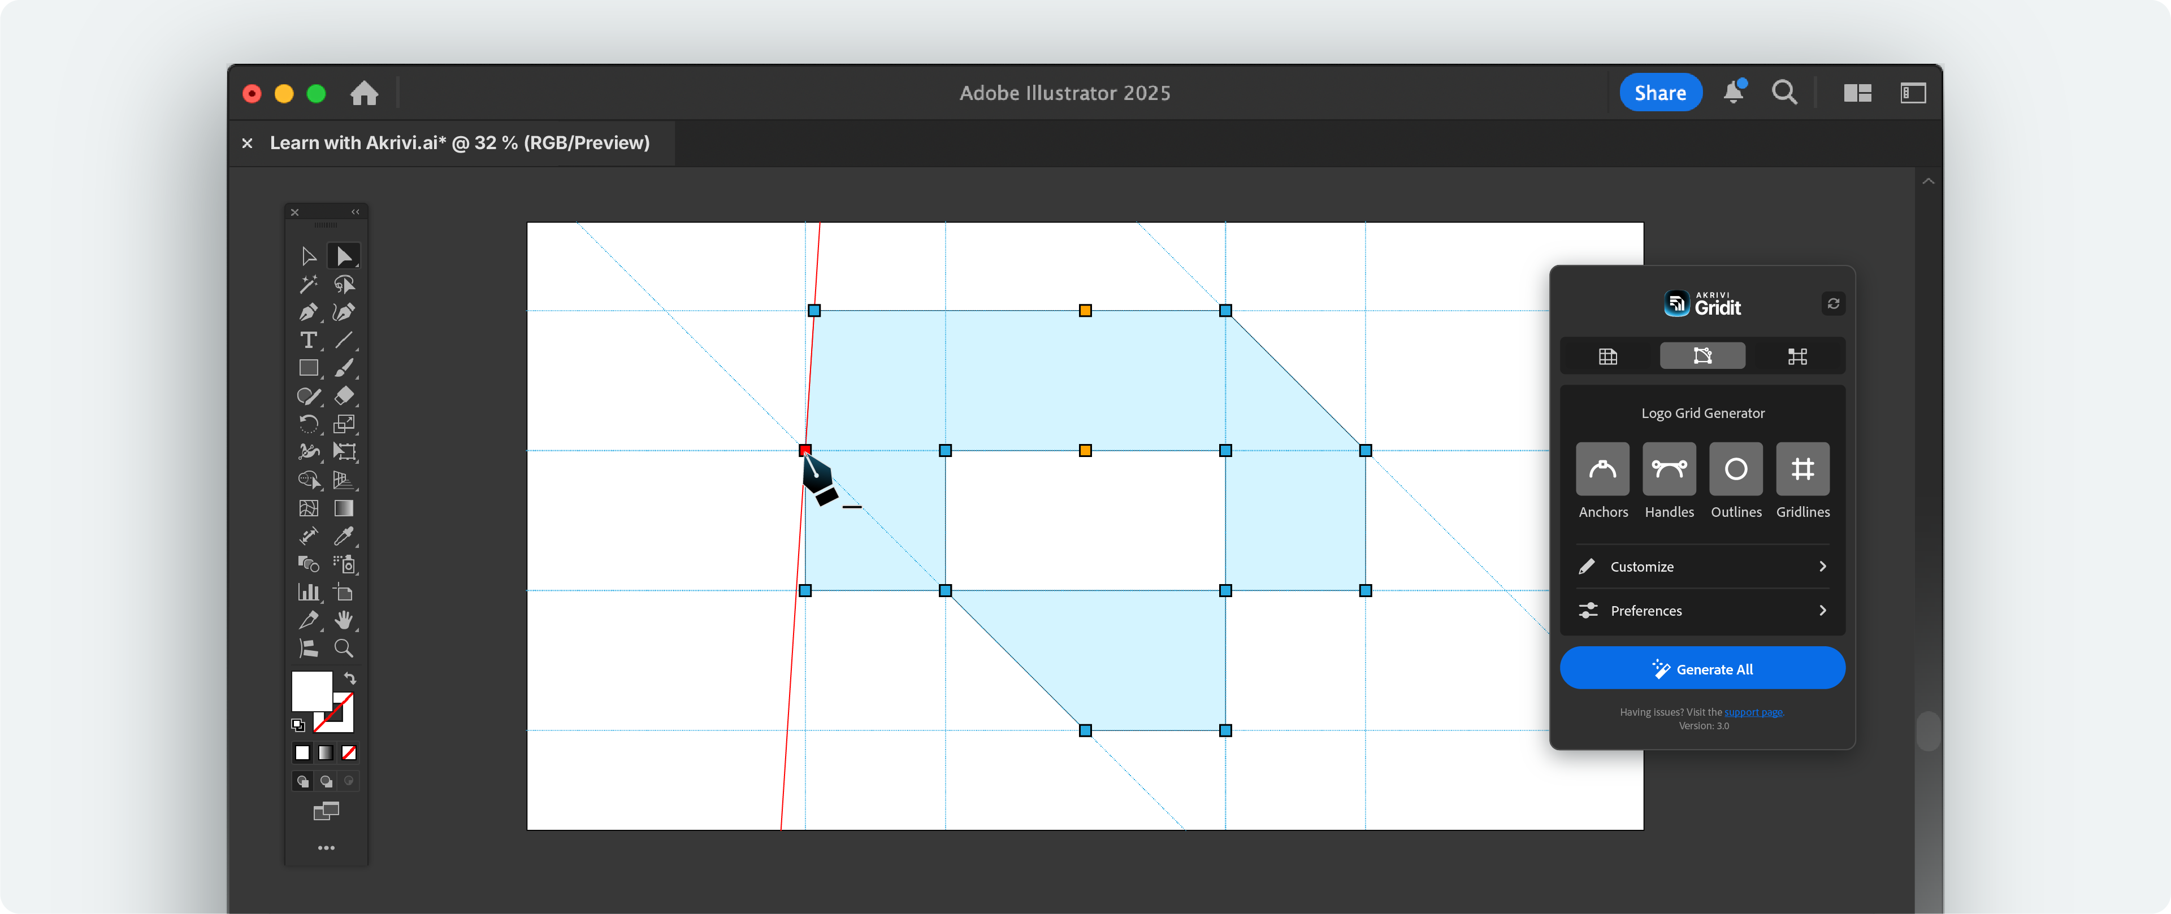The image size is (2171, 914).
Task: Open the search icon in title bar
Action: point(1784,92)
